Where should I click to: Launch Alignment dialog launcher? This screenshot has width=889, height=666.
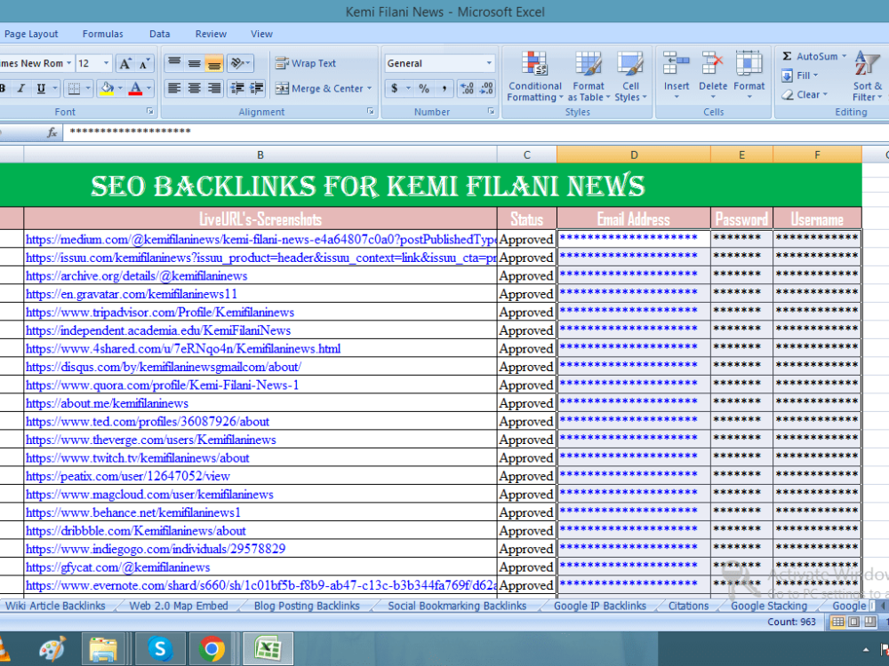370,112
